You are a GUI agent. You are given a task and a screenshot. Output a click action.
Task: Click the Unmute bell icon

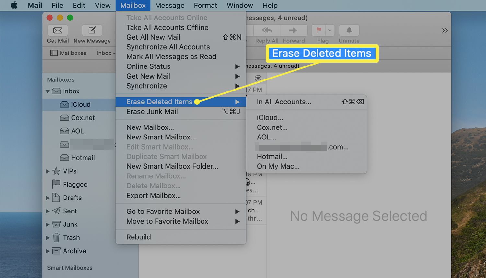[x=349, y=30]
